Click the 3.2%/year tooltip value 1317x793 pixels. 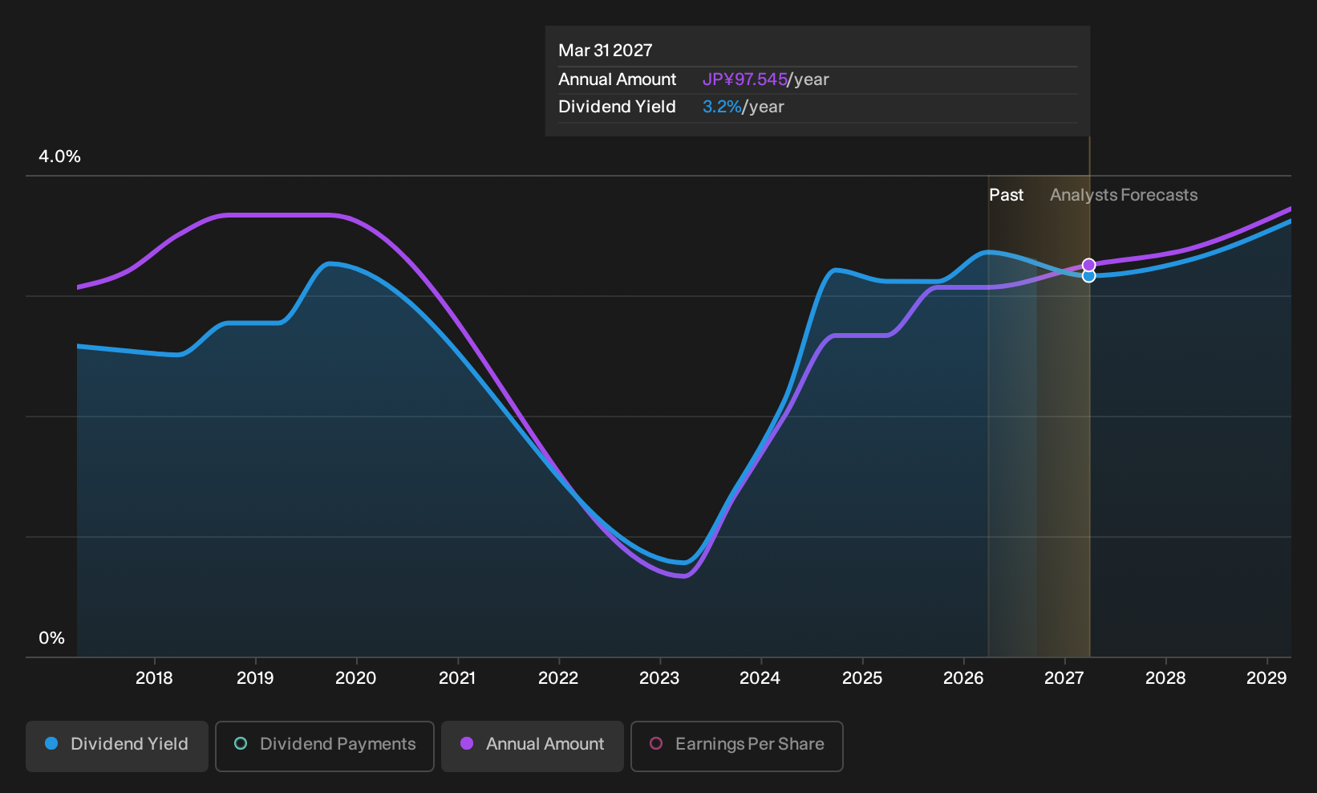point(744,107)
